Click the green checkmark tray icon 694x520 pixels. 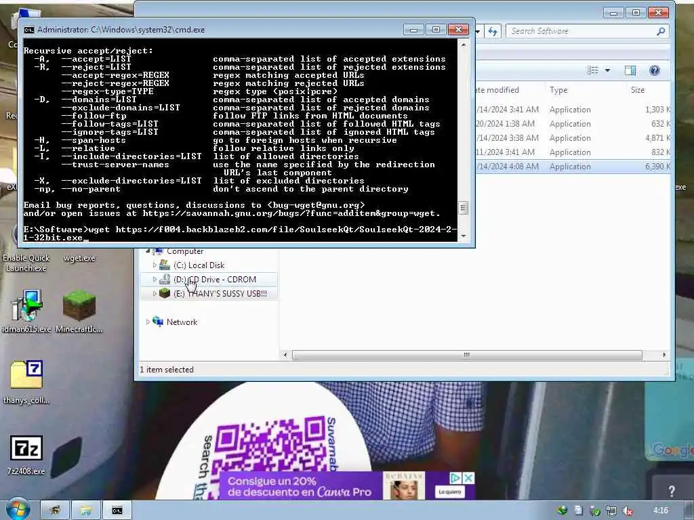click(x=595, y=511)
